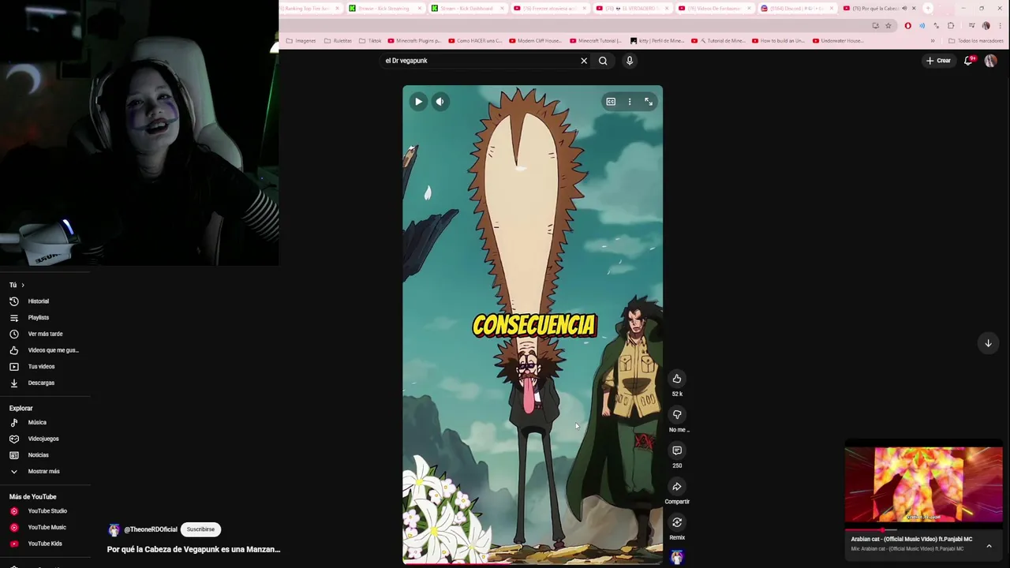Play the Vegapunk short video
Screen dimensions: 1010x568
pos(418,101)
